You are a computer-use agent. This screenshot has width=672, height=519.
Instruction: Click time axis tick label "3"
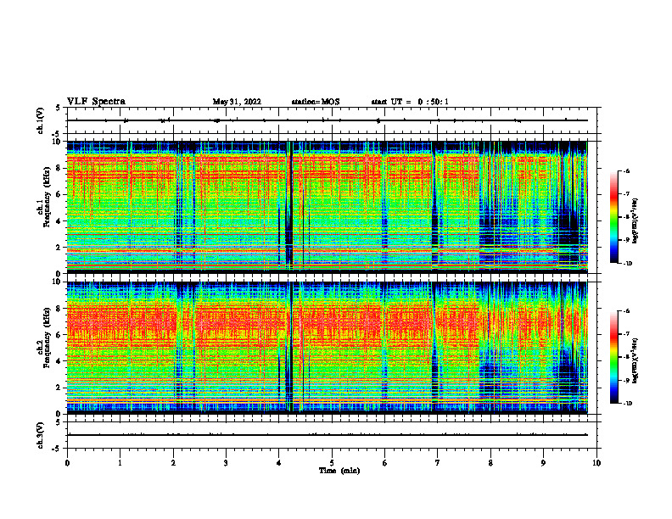click(x=226, y=463)
